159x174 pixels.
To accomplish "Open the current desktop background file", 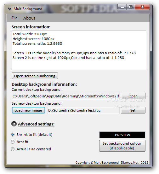I will 133,96.
